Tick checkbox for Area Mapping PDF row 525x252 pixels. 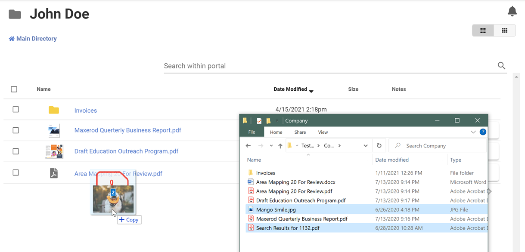coord(16,172)
